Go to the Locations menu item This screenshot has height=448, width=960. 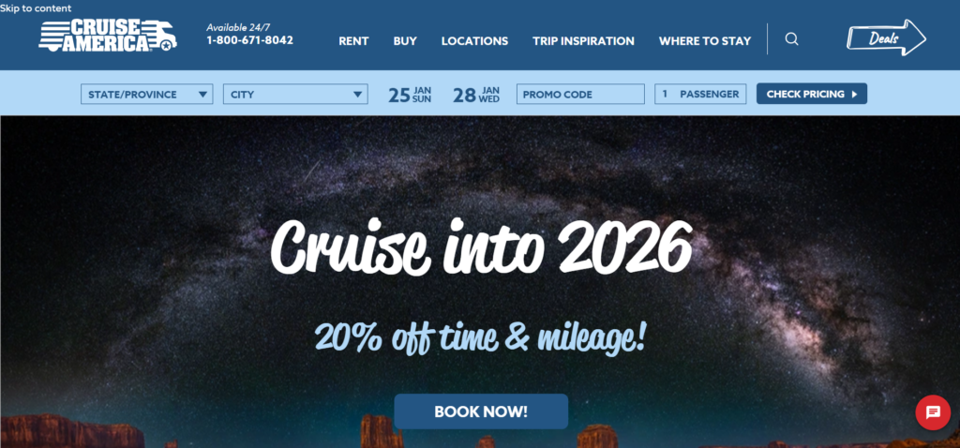474,41
